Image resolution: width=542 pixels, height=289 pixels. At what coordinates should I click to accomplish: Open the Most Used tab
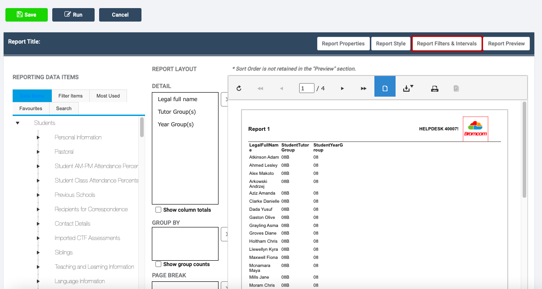(x=108, y=95)
